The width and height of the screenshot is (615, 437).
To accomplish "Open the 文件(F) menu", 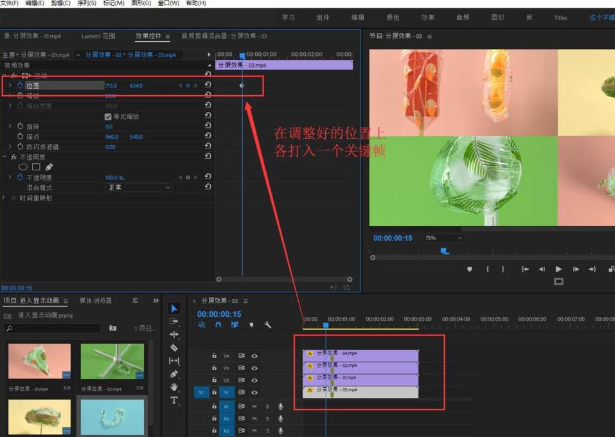I will tap(10, 3).
